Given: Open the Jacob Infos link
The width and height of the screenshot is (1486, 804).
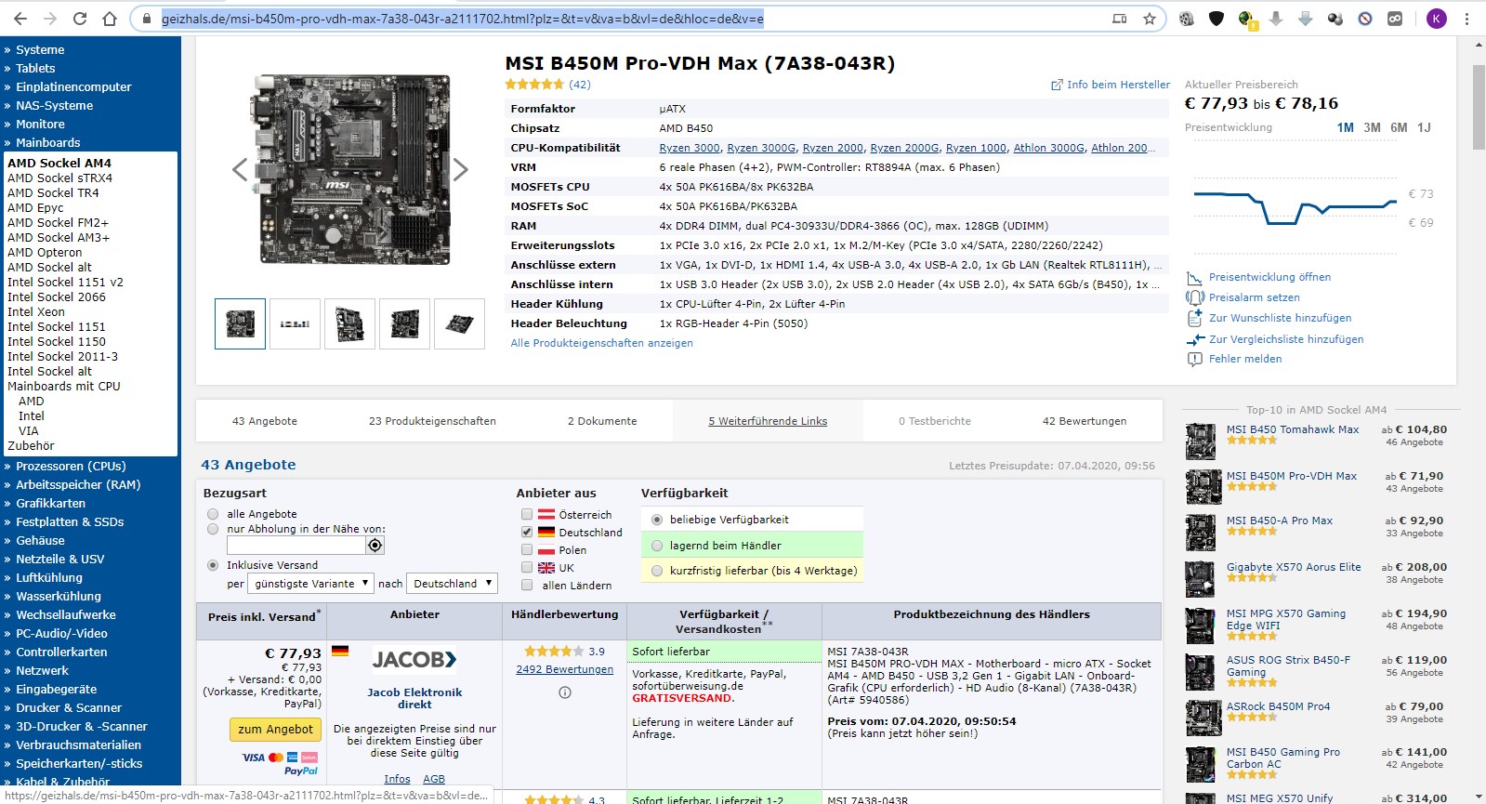Looking at the screenshot, I should (397, 779).
